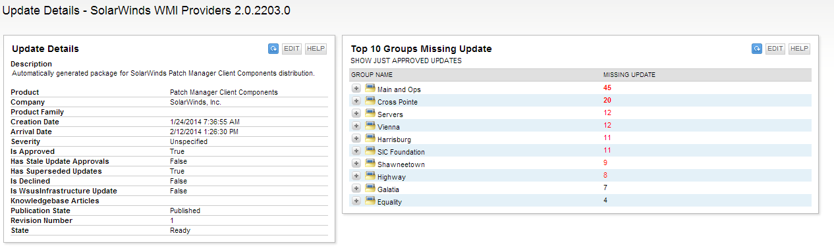Select missing count 20 for Cross Pointe
Image resolution: width=834 pixels, height=248 pixels.
[x=607, y=100]
